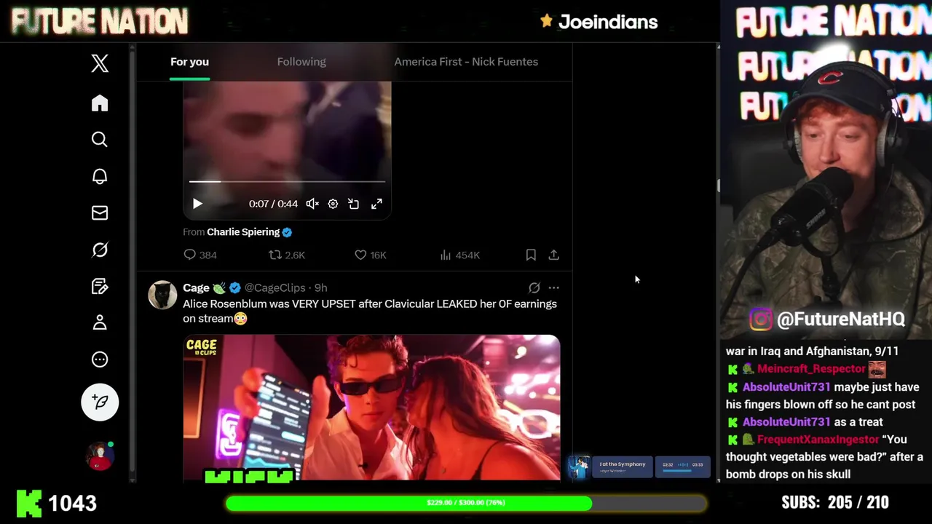Screen dimensions: 932x524
Task: Open the Cage Clips video thumbnail
Action: coord(371,408)
